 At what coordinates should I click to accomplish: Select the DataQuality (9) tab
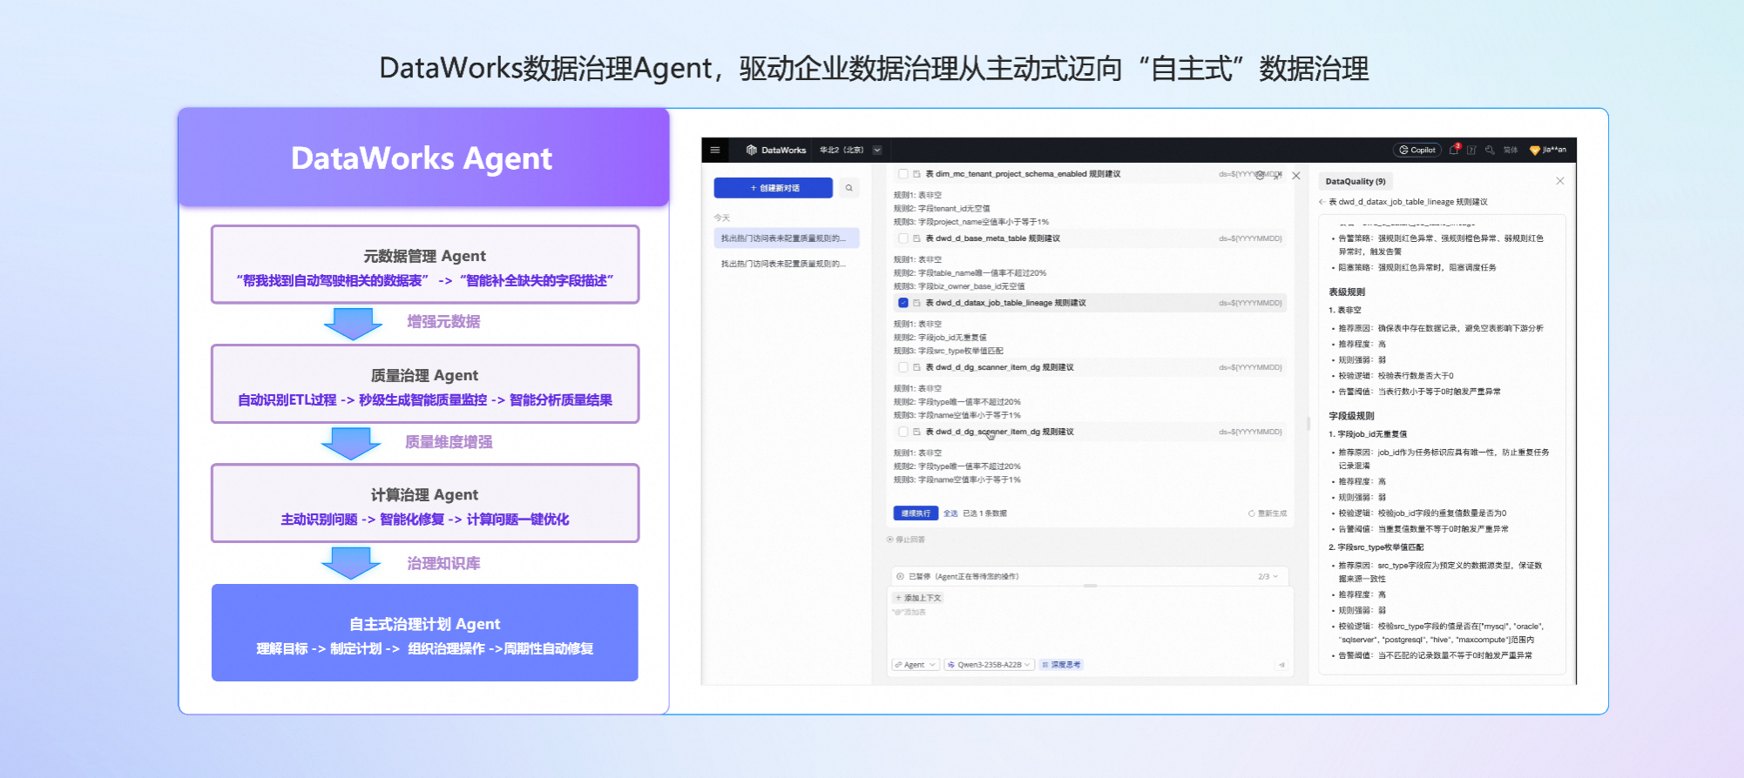pos(1355,181)
